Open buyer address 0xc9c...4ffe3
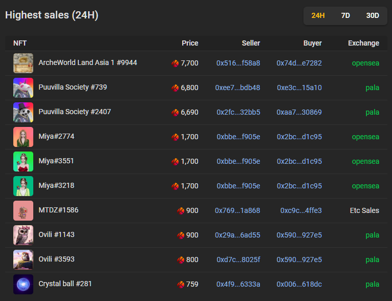392x301 pixels. click(301, 210)
